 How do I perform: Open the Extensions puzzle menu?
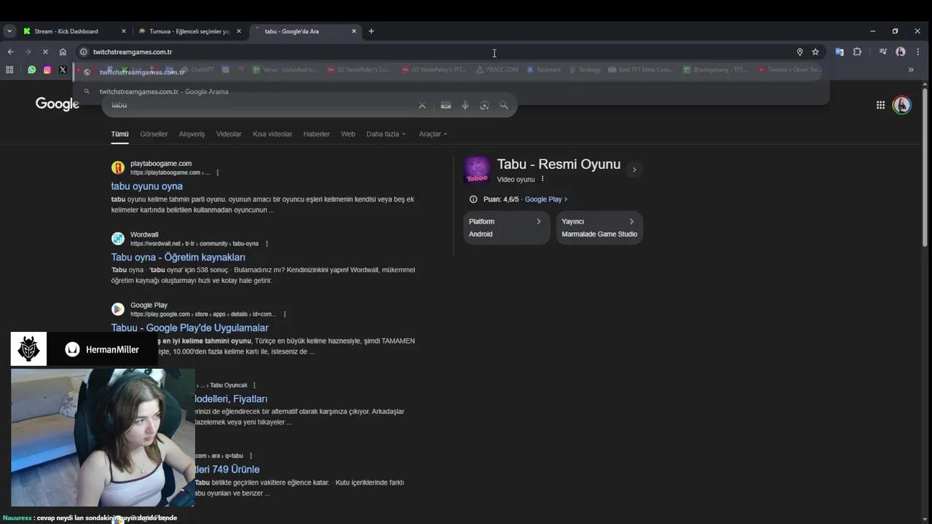[857, 52]
